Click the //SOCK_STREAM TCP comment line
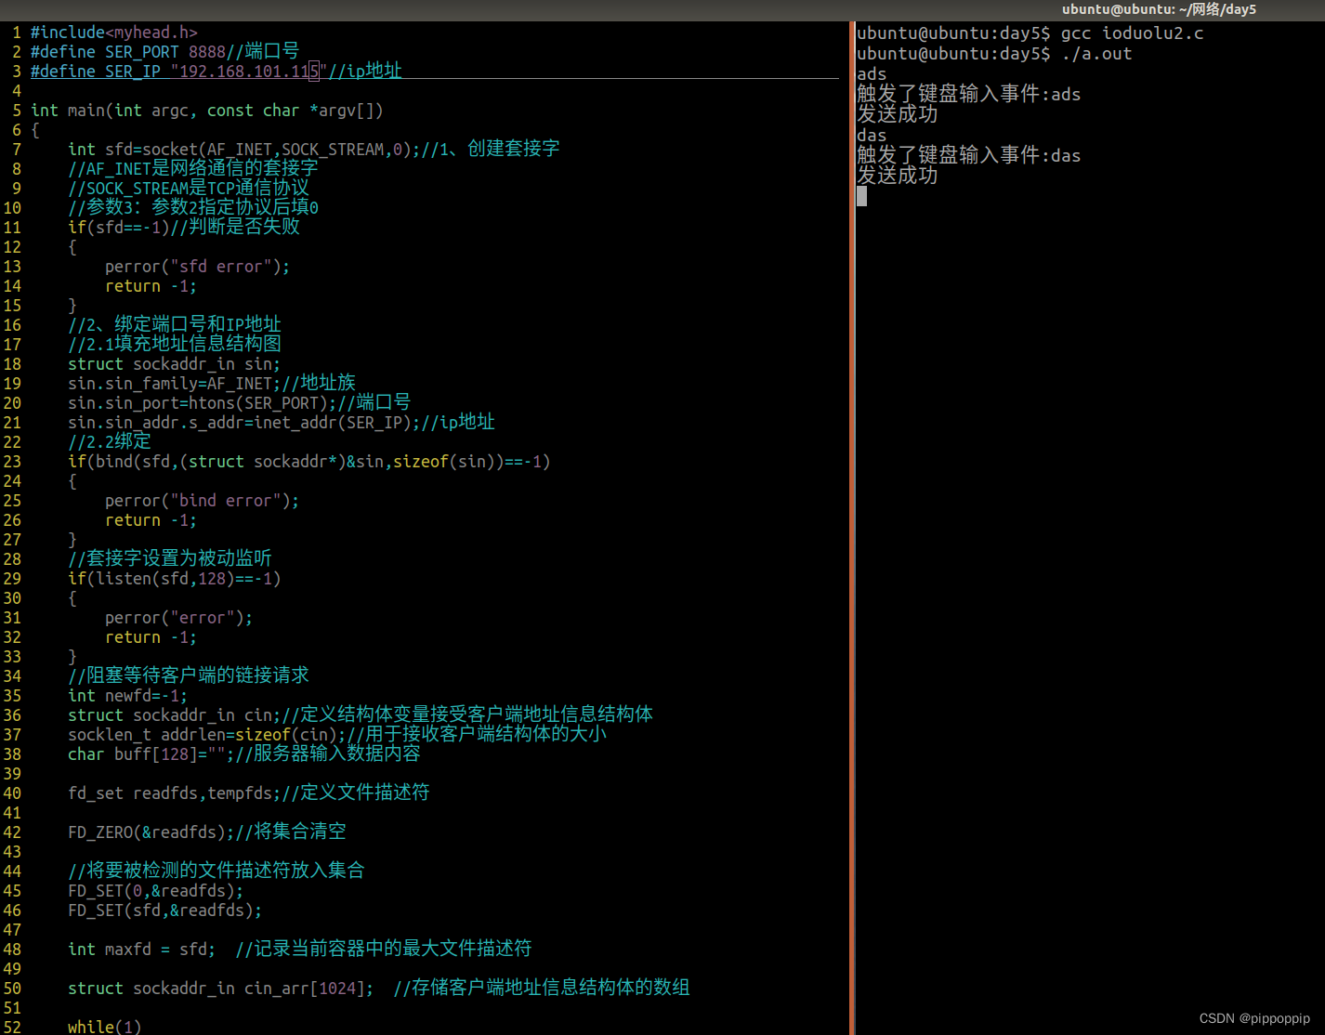 [x=188, y=189]
